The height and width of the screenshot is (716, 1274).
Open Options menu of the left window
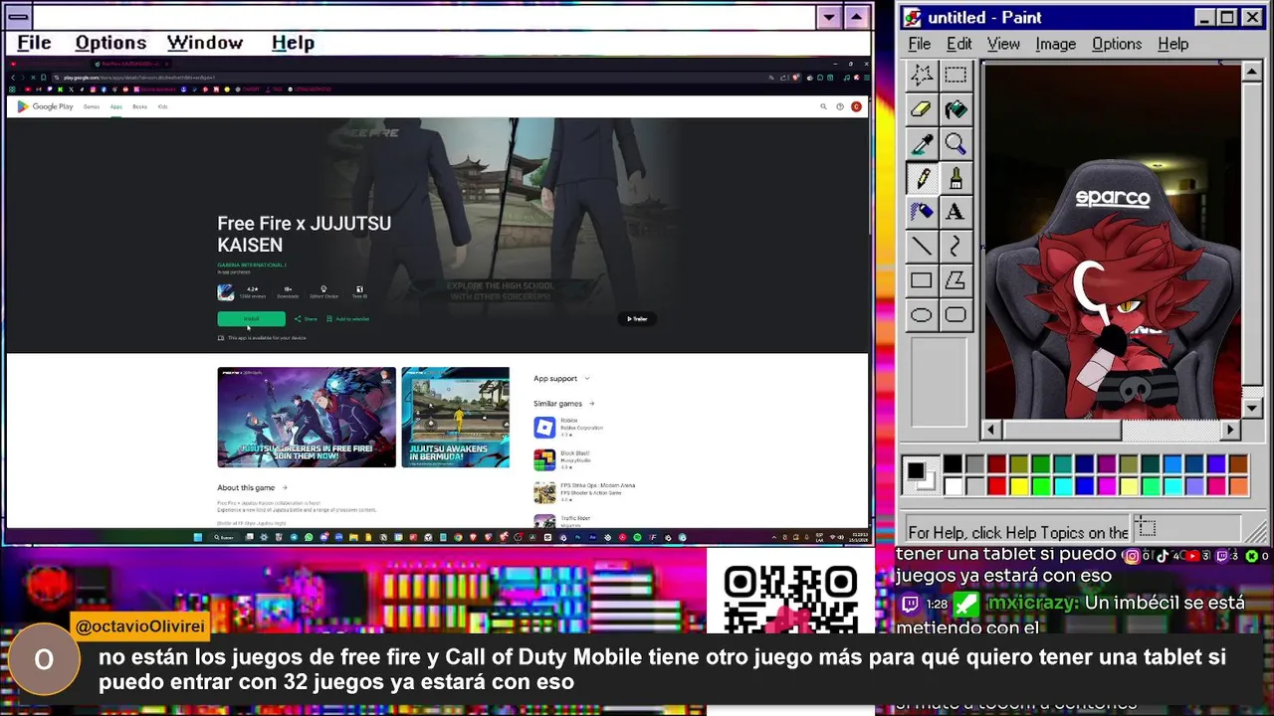pyautogui.click(x=110, y=43)
